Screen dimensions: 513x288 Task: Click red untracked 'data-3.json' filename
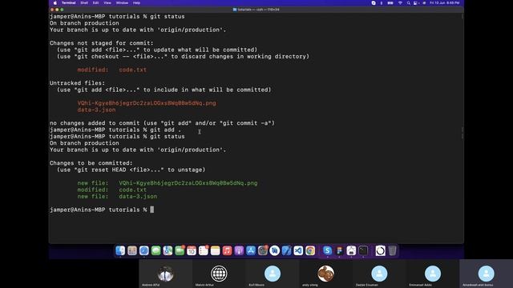tap(96, 110)
